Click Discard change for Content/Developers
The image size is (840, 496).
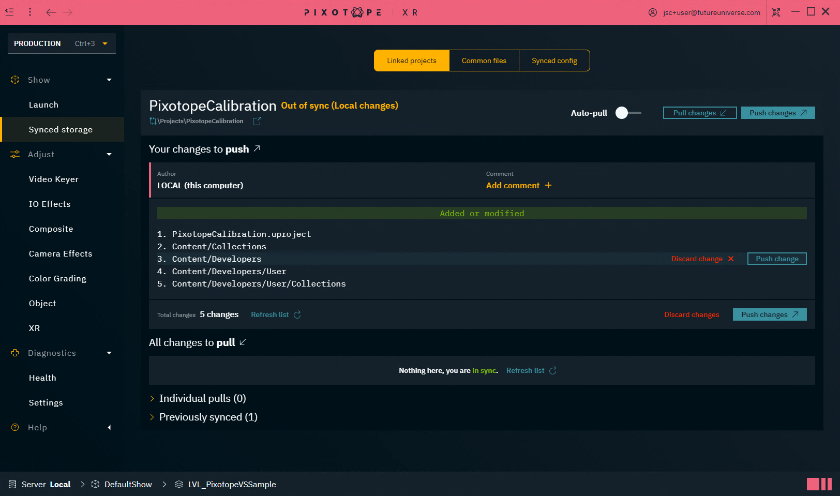(x=697, y=259)
